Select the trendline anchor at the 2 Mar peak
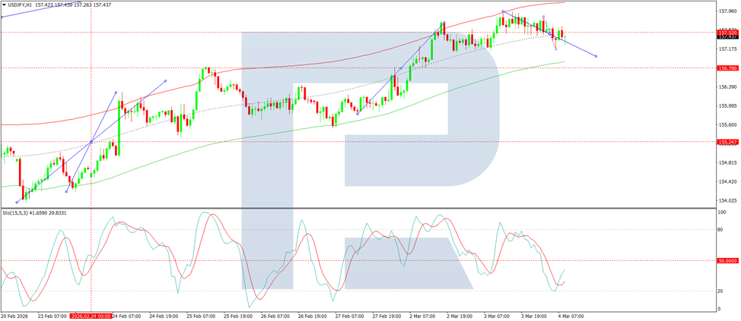The height and width of the screenshot is (321, 741). pos(444,23)
